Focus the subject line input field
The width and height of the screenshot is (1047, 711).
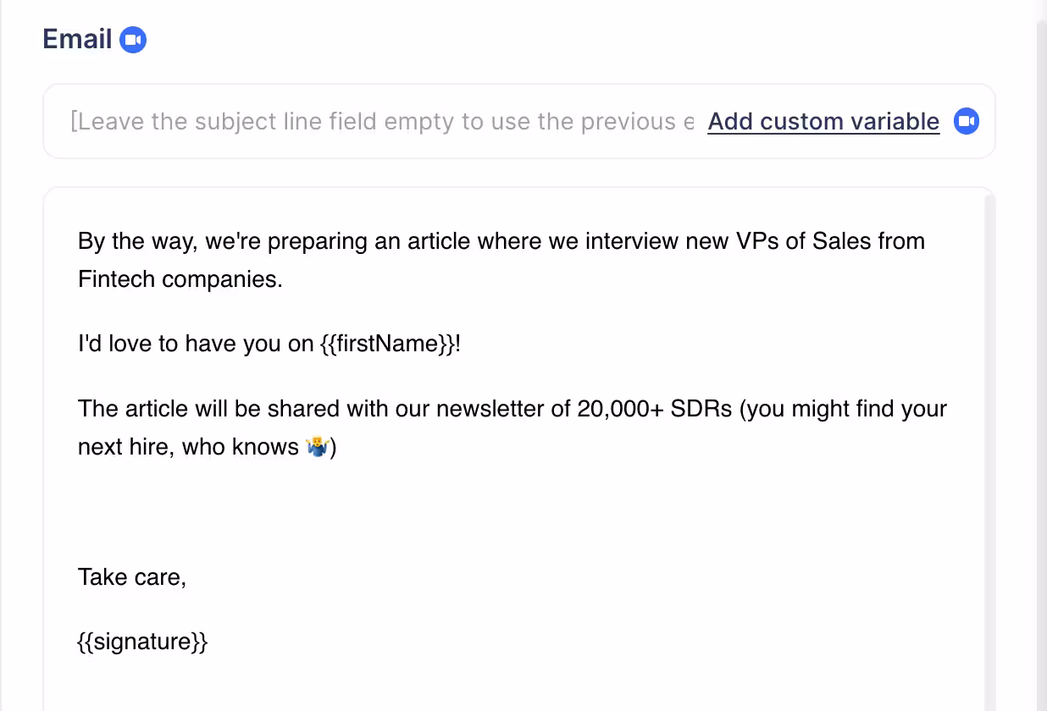click(x=381, y=121)
